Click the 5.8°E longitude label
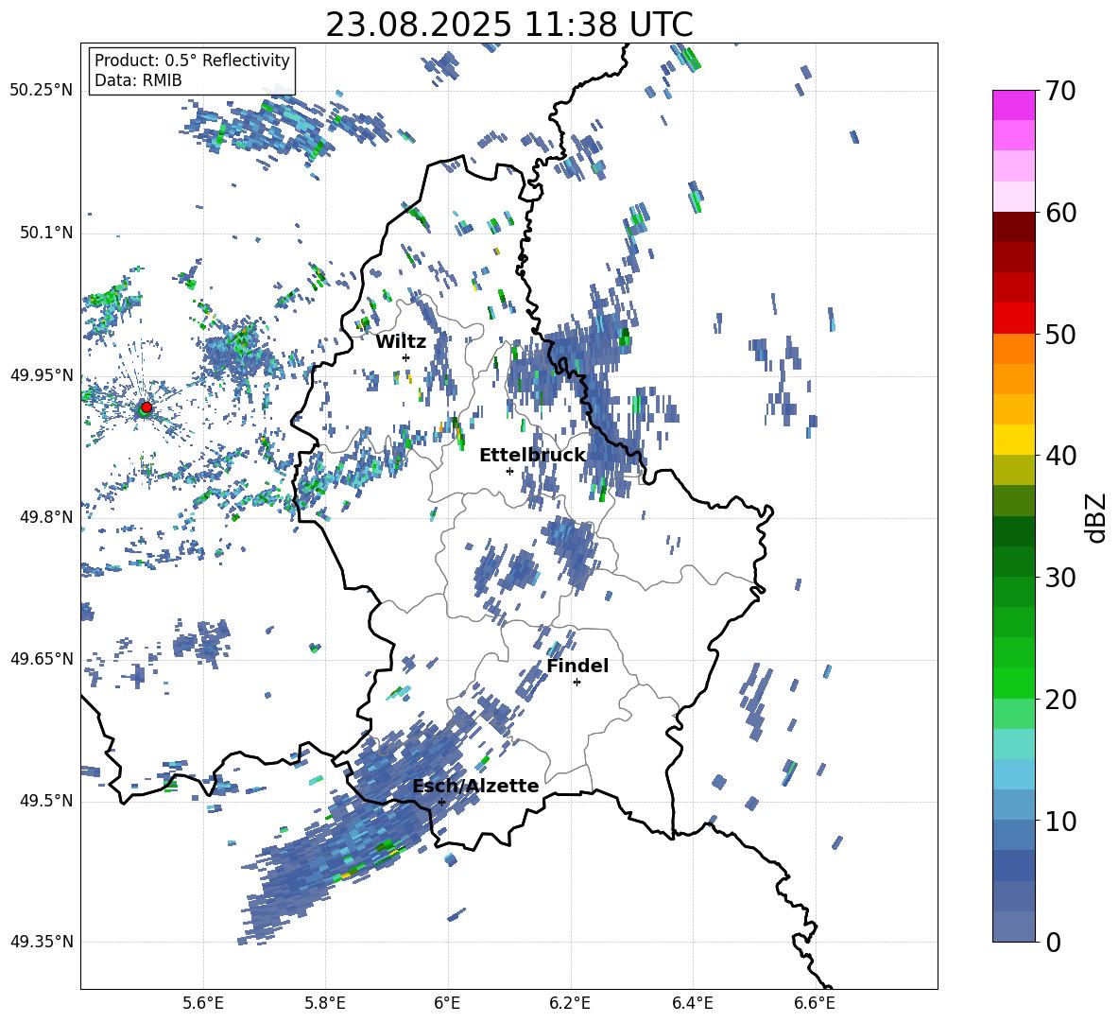This screenshot has height=1022, width=1119. [x=325, y=1003]
